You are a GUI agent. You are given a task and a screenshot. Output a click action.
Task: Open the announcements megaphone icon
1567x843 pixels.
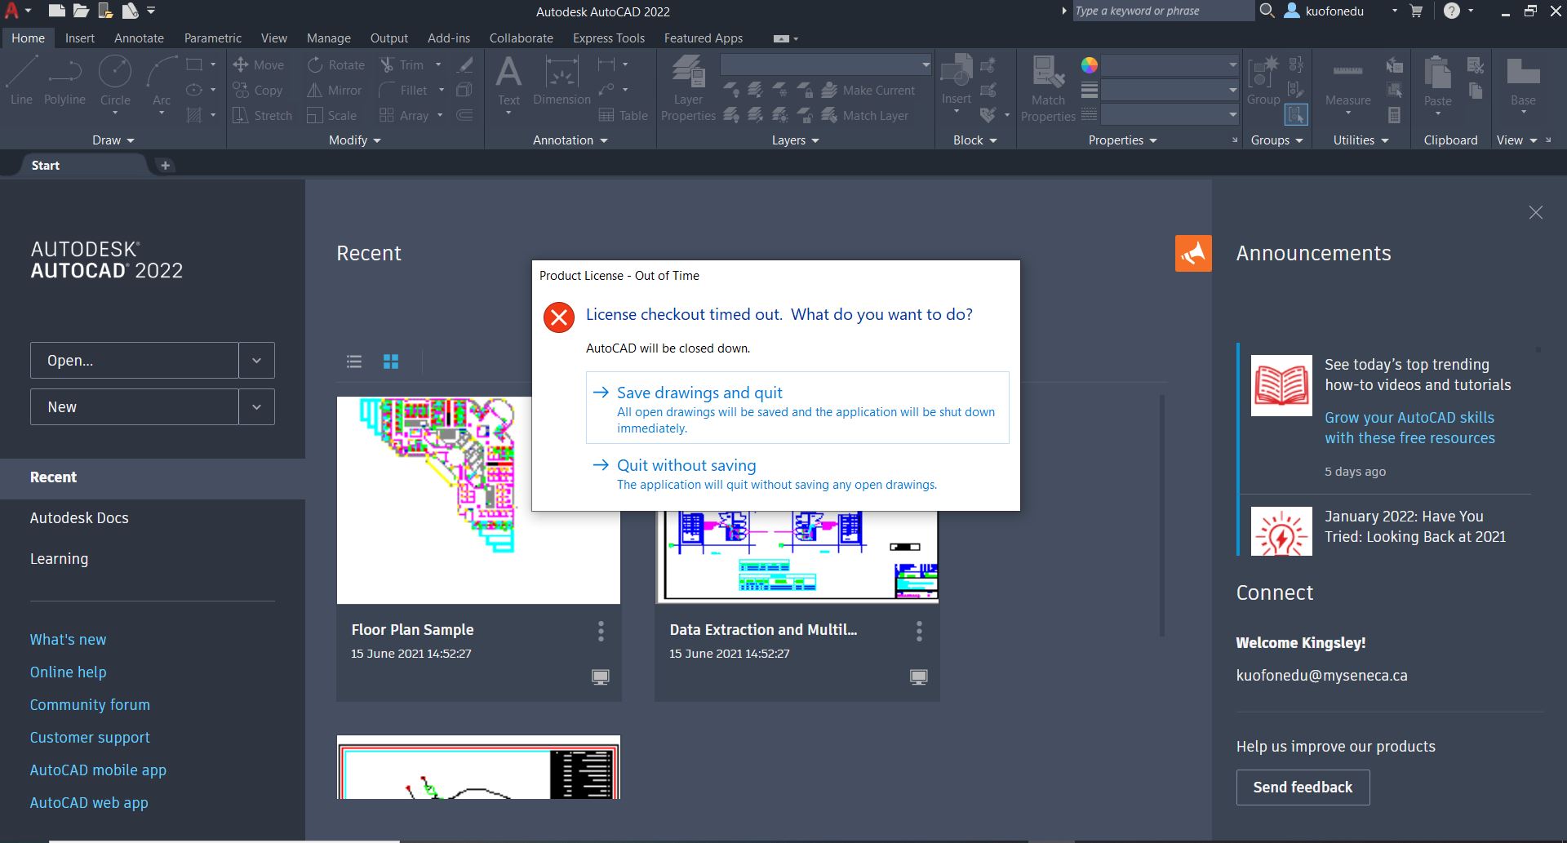1193,253
